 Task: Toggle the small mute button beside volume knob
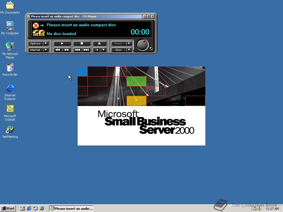pos(151,48)
